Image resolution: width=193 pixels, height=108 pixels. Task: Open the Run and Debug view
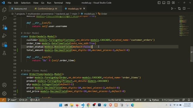4,36
